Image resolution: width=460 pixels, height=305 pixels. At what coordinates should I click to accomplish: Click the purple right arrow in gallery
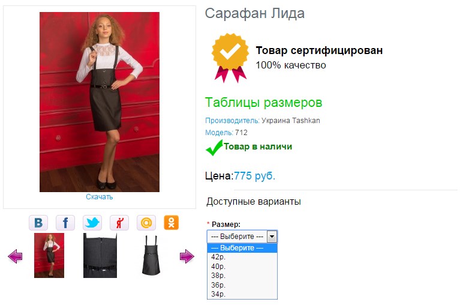[x=187, y=256]
